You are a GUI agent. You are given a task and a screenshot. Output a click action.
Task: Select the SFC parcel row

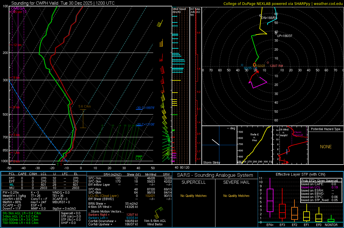click(44, 178)
